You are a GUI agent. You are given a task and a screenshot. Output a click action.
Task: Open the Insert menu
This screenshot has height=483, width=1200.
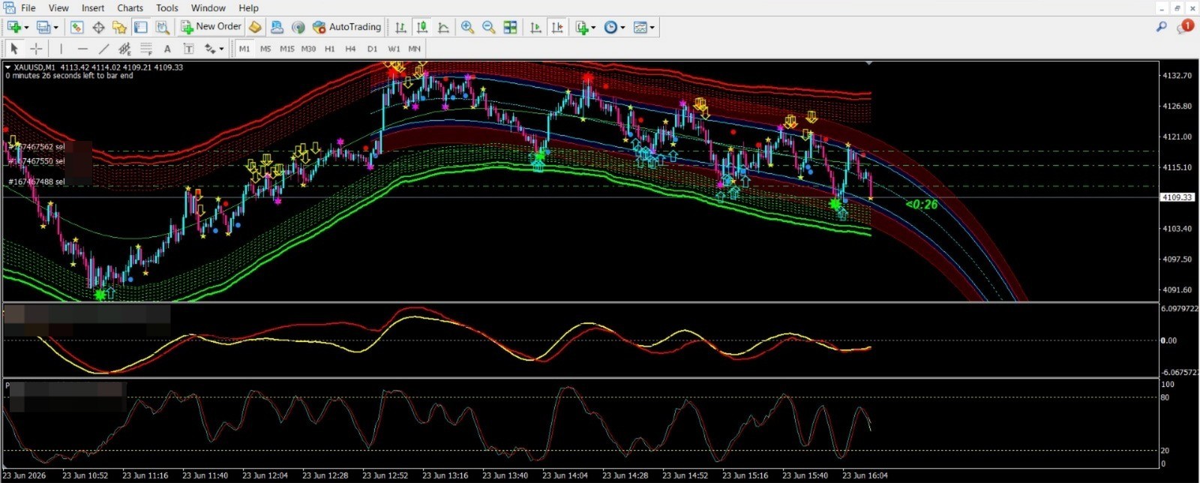(x=93, y=7)
